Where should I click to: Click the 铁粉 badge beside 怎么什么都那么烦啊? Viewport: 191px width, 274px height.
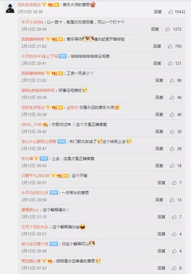click(x=62, y=142)
